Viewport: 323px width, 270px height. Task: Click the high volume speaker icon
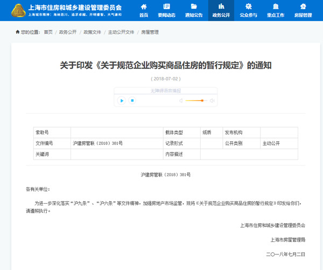[212, 101]
